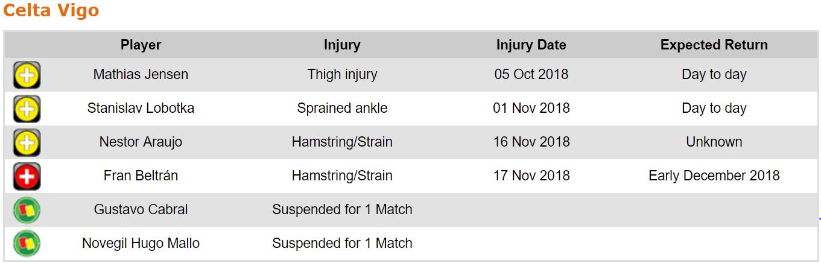
Task: Click the Early December 2018 return cell
Action: (x=714, y=176)
